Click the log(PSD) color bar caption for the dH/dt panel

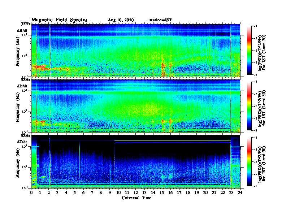point(262,53)
